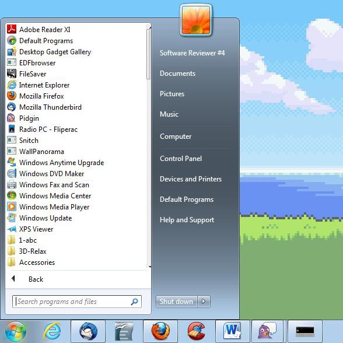The image size is (343, 343).
Task: Open Firefox from the taskbar
Action: 160,331
